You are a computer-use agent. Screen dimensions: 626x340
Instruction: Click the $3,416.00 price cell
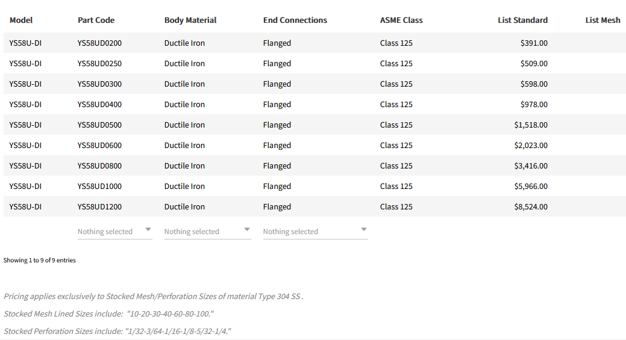tap(530, 165)
